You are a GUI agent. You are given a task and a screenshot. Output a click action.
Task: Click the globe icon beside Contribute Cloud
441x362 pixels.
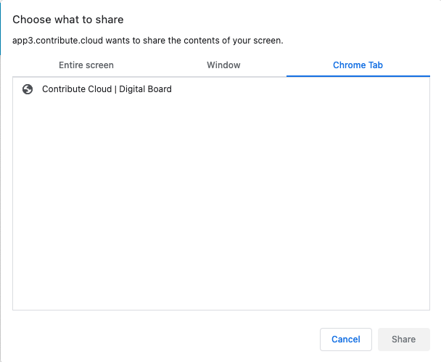[28, 89]
